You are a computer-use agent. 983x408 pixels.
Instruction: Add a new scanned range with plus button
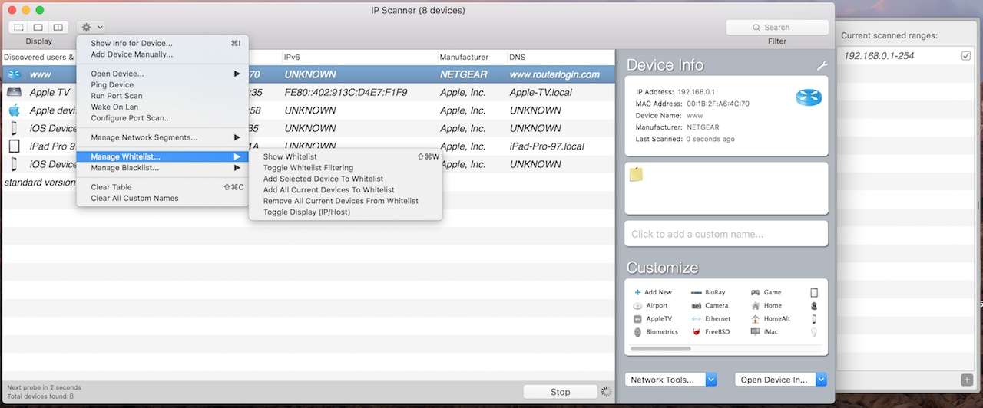pyautogui.click(x=966, y=380)
